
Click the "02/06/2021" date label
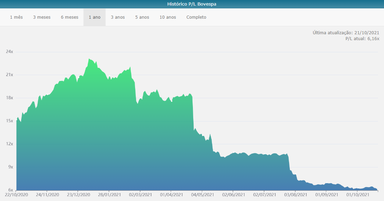coord(234,195)
